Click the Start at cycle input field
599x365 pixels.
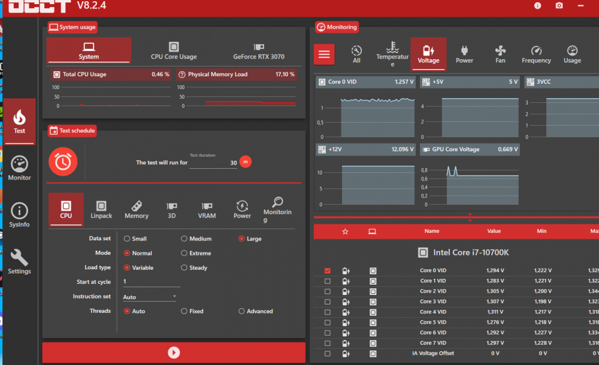(152, 282)
